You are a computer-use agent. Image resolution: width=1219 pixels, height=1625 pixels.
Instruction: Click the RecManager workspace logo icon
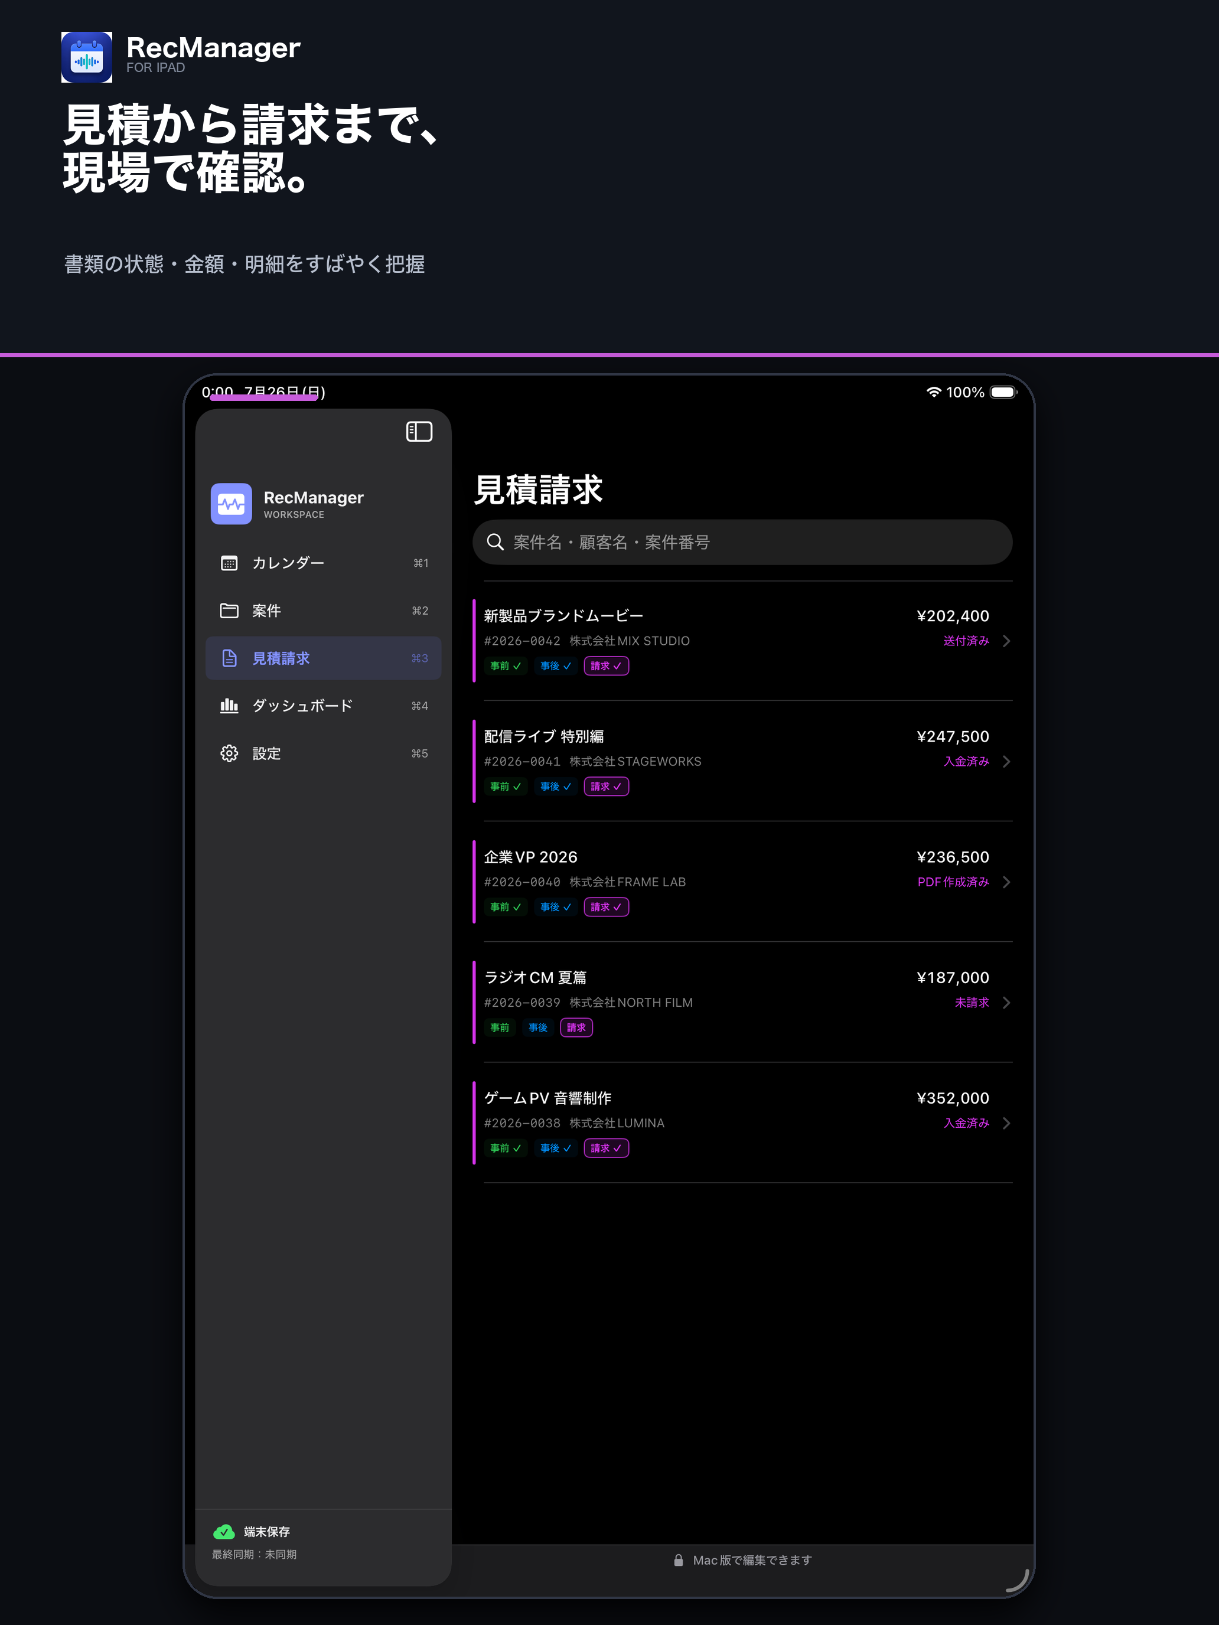[x=232, y=504]
